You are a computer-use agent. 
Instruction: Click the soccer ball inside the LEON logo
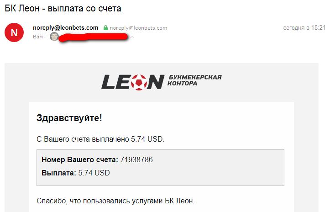tap(139, 82)
